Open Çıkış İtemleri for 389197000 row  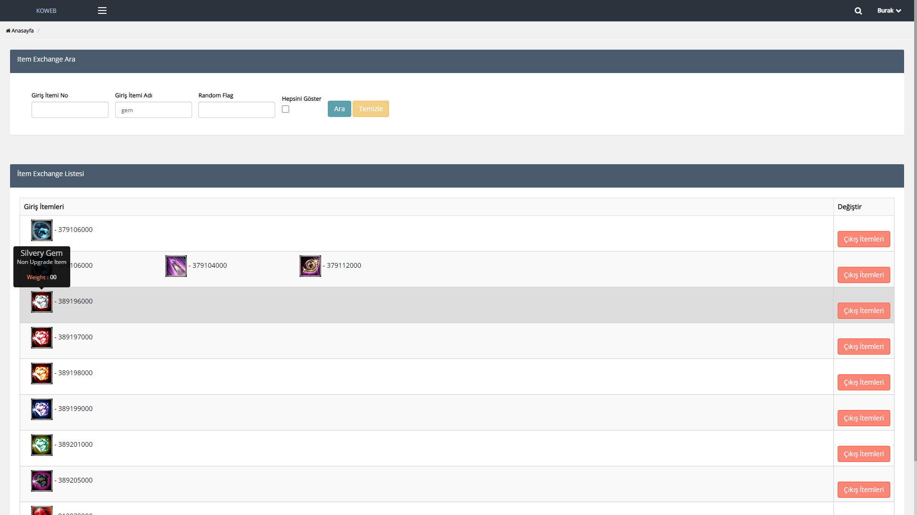point(863,347)
